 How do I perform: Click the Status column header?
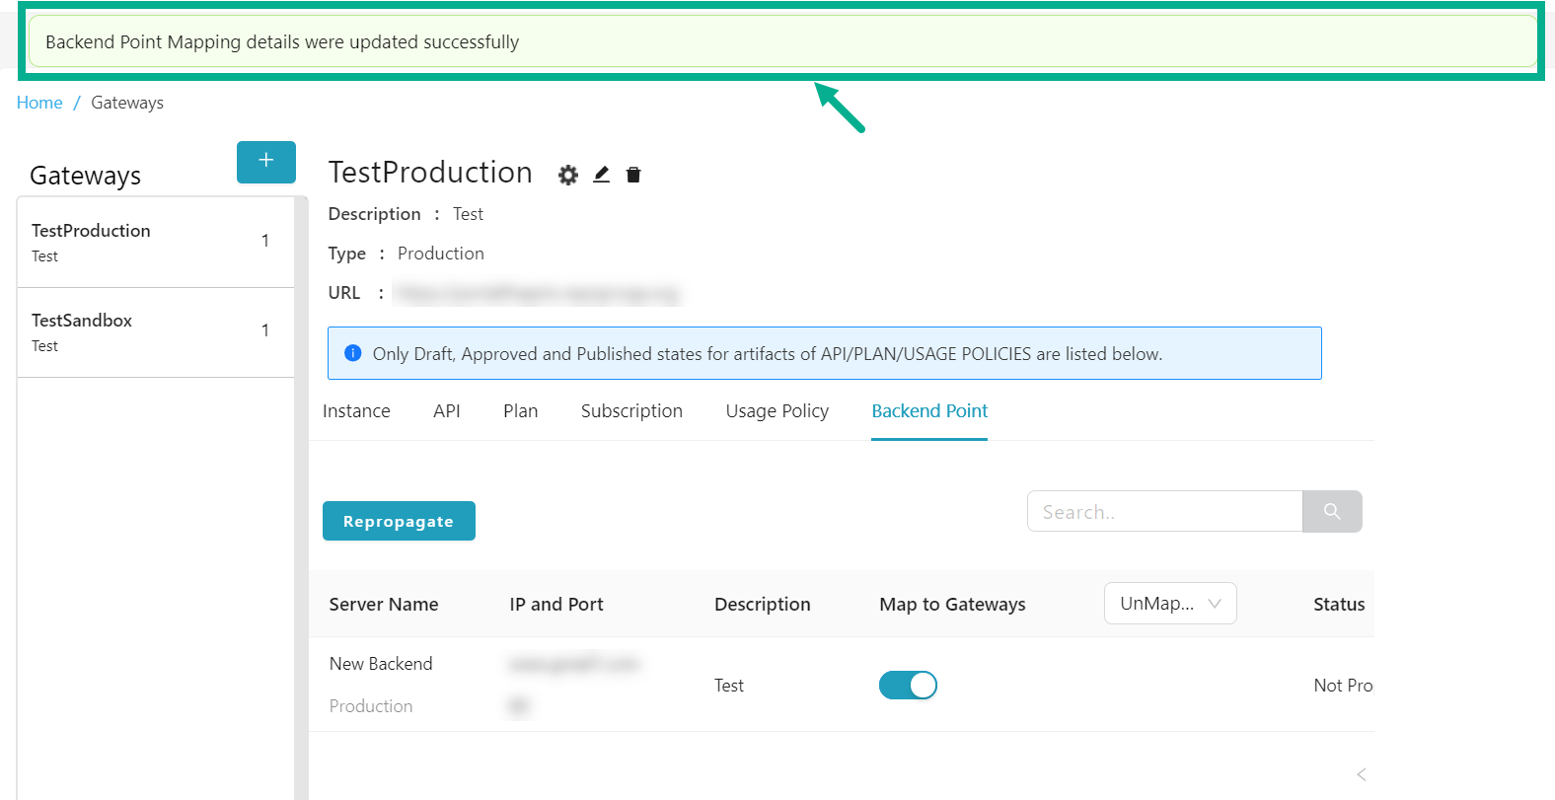coord(1339,605)
